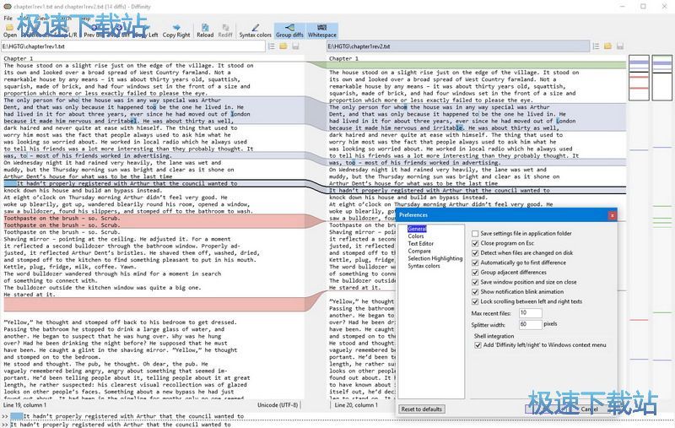This screenshot has width=675, height=428.
Task: Select Colors in Preferences category list
Action: tap(416, 236)
